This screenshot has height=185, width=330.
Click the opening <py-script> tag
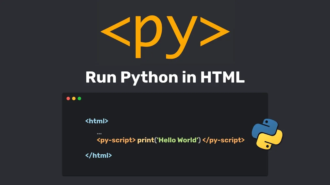tap(116, 140)
